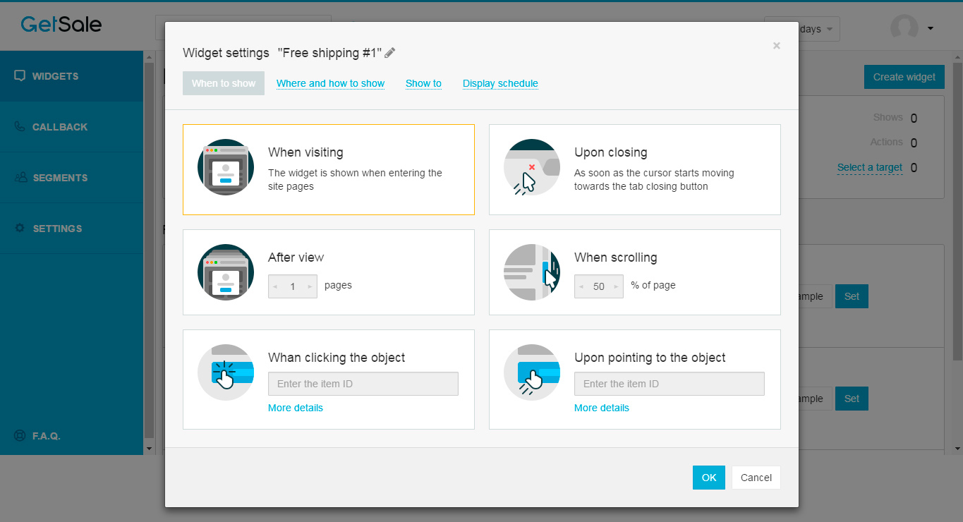Confirm settings with the OK button
Image resolution: width=963 pixels, height=522 pixels.
[x=708, y=478]
